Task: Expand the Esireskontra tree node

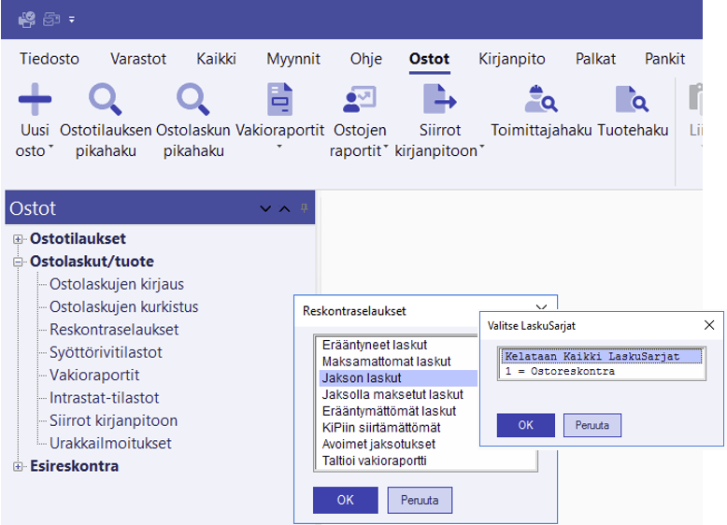Action: (x=18, y=466)
